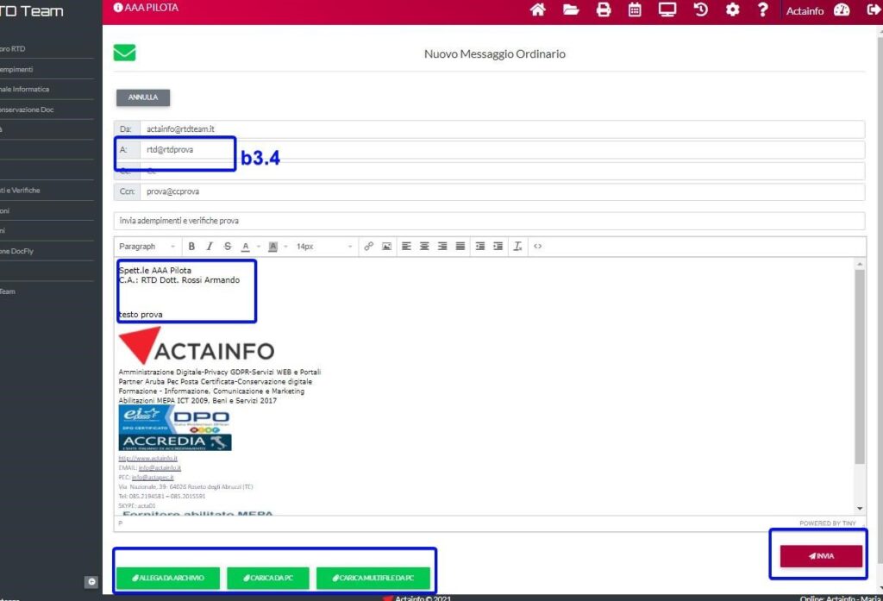Screen dimensions: 883x601
Task: Toggle bold formatting in editor toolbar
Action: [191, 247]
